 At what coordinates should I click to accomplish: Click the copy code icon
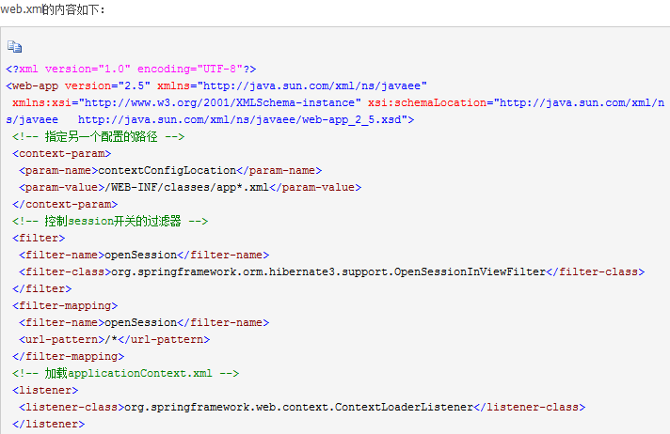pos(14,47)
